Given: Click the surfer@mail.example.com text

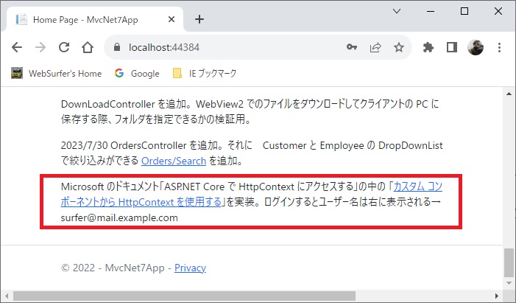Looking at the screenshot, I should 119,218.
